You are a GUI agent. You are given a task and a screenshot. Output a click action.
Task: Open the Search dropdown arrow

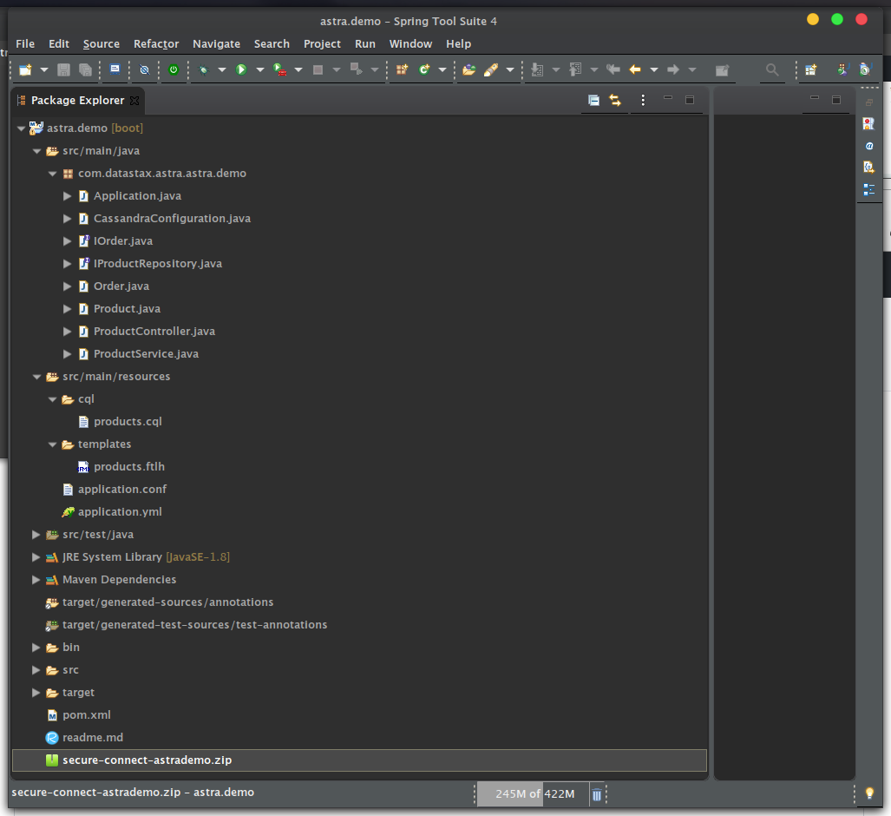click(510, 70)
